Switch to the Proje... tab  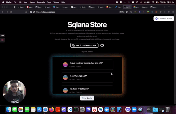click(x=83, y=7)
